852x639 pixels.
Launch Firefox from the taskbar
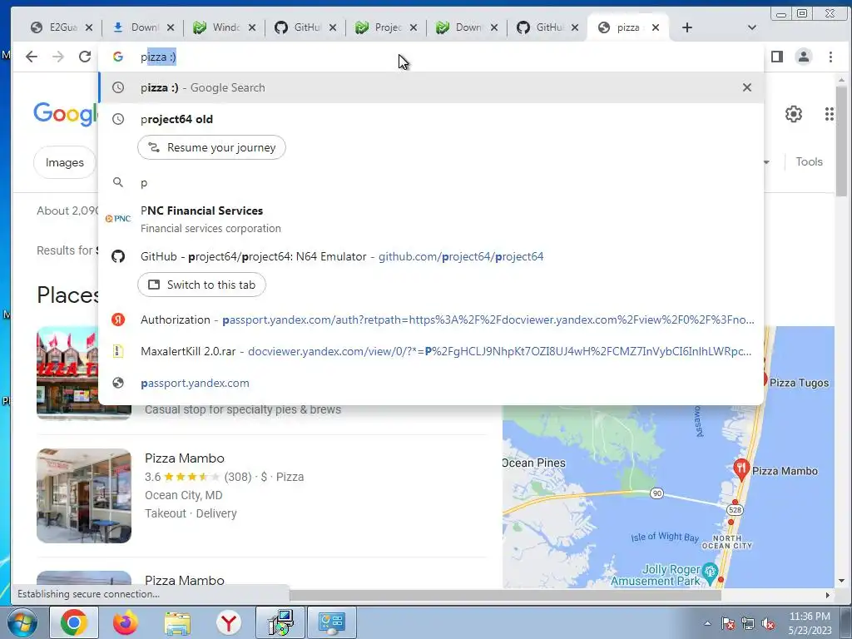(x=126, y=622)
